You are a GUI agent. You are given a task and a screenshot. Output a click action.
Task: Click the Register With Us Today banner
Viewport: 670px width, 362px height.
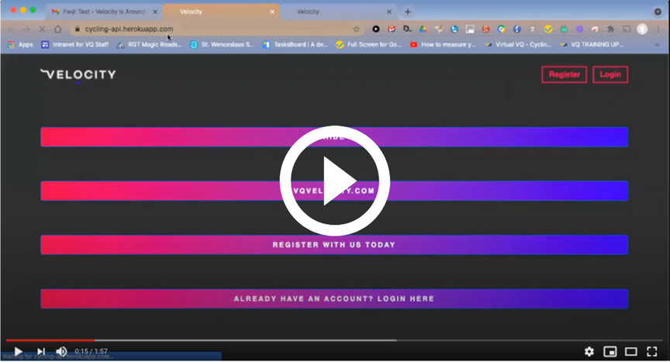tap(333, 245)
